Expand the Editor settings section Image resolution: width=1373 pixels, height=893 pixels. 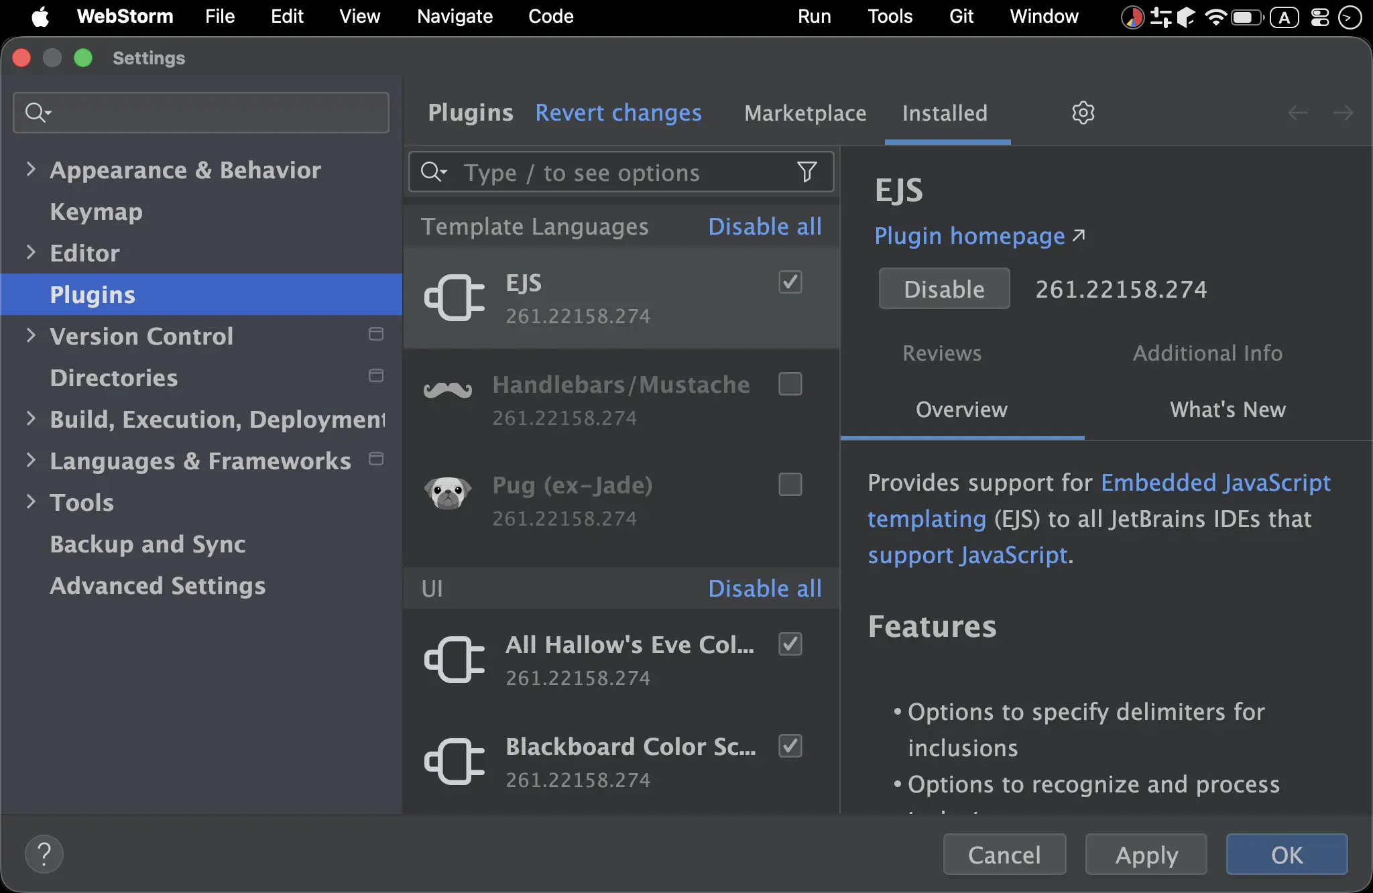[30, 252]
